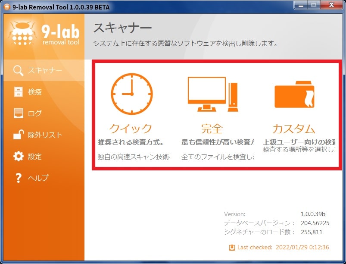Select the クイック scan label
This screenshot has height=264, width=346.
tap(131, 129)
